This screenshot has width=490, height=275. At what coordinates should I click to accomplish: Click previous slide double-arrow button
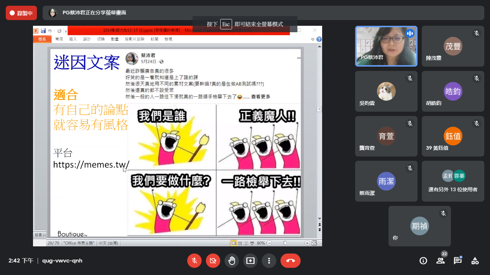(x=319, y=225)
